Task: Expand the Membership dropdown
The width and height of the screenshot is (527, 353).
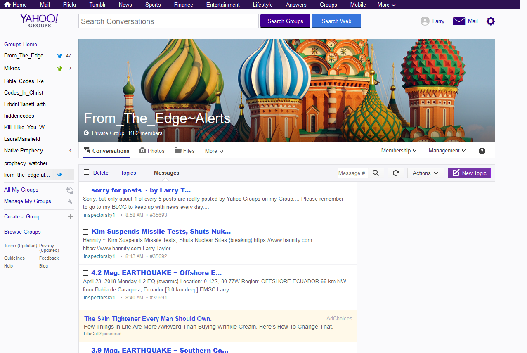Action: pyautogui.click(x=399, y=151)
